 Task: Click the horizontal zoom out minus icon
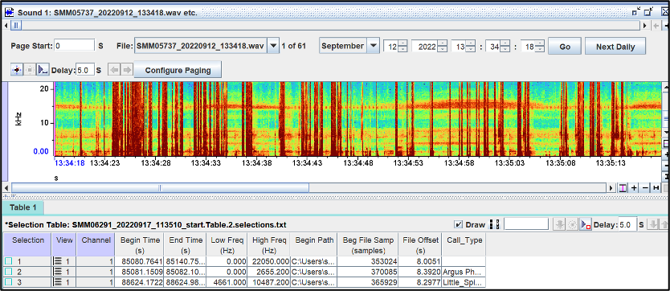(645, 187)
